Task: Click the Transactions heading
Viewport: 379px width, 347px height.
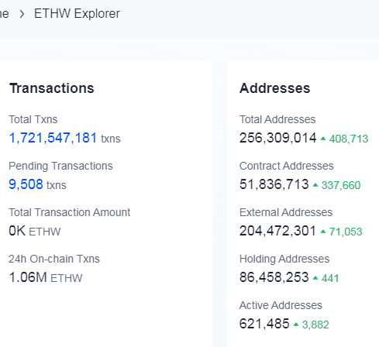Action: [52, 88]
